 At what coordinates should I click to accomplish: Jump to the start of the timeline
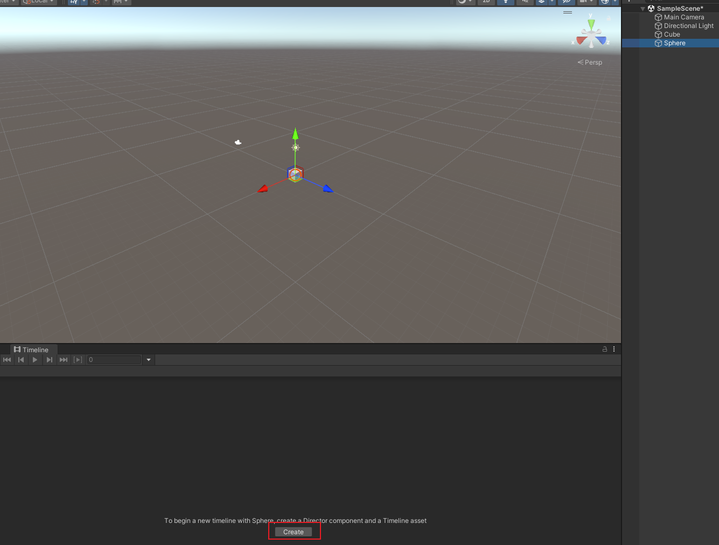[x=7, y=360]
